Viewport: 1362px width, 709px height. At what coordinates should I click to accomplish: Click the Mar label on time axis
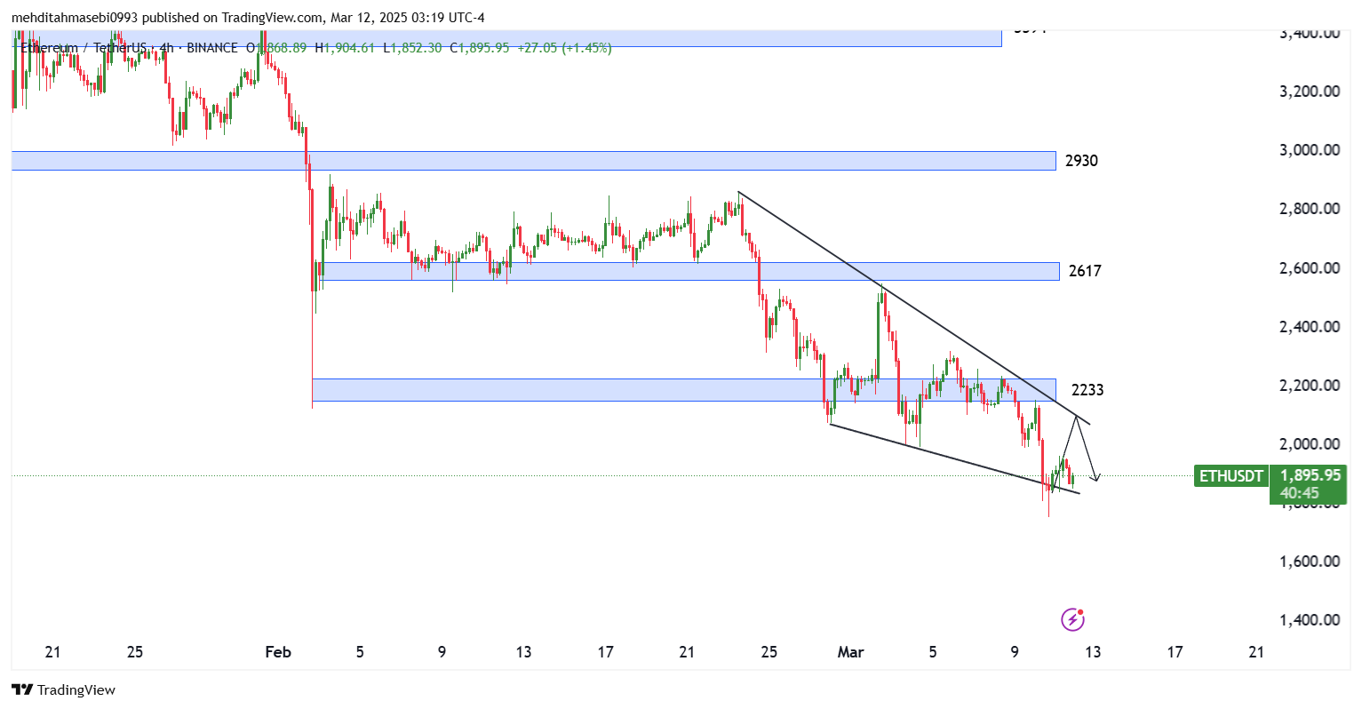(x=850, y=652)
